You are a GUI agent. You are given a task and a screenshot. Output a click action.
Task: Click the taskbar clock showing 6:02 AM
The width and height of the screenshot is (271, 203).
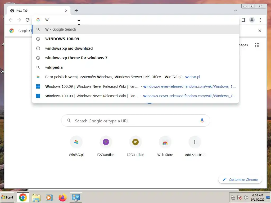[258, 197]
